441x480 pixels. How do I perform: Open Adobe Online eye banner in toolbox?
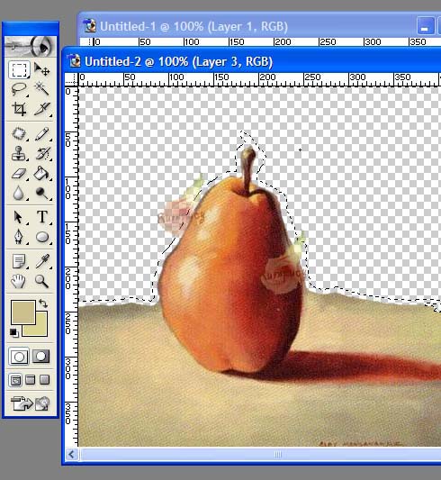tap(31, 47)
